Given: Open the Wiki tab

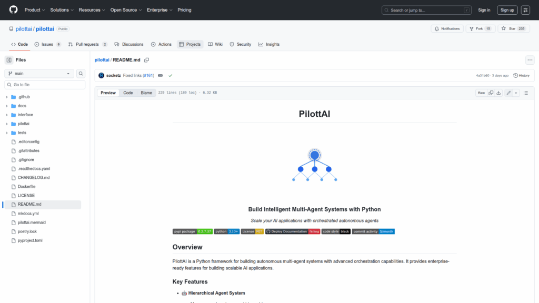Looking at the screenshot, I should tap(215, 44).
